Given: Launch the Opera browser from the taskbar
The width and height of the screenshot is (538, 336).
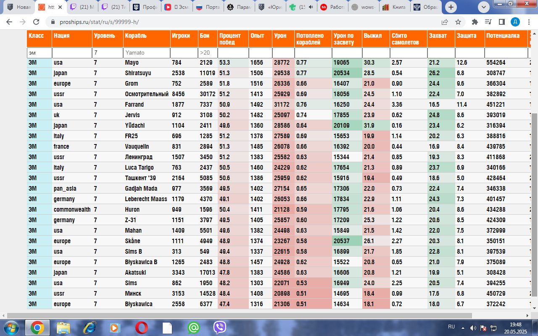Looking at the screenshot, I should (141, 327).
